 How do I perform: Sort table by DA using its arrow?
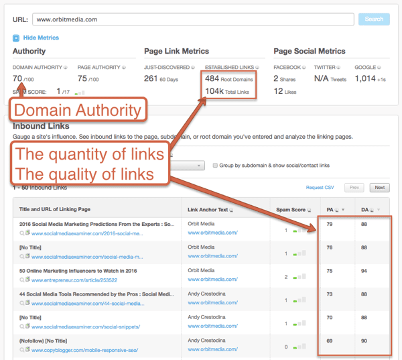(x=379, y=210)
